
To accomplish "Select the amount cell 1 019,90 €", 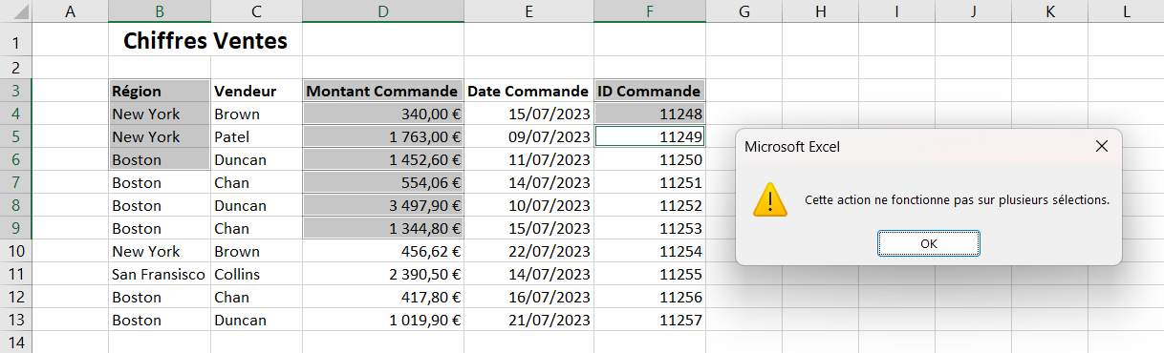I will click(x=383, y=320).
